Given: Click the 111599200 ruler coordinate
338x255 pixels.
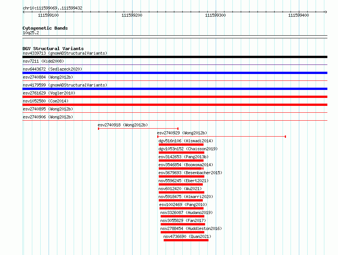Looking at the screenshot, I should point(132,15).
